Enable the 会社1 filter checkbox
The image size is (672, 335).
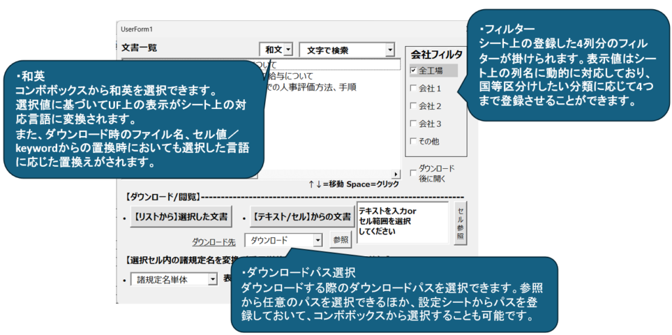tap(413, 89)
